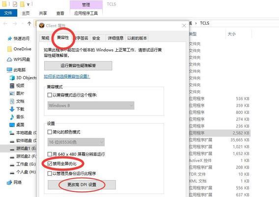Uncheck 禁用全屏优化 checkbox
This screenshot has width=279, height=197.
pyautogui.click(x=50, y=164)
